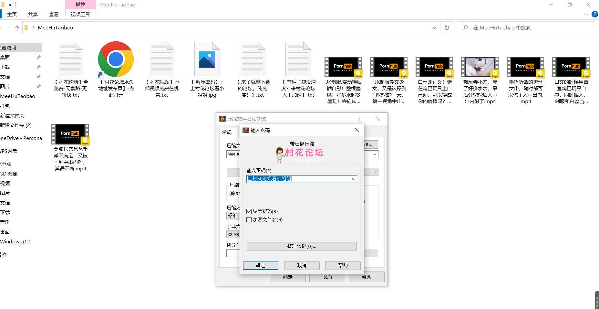Open the address bar history dropdown

click(x=434, y=28)
